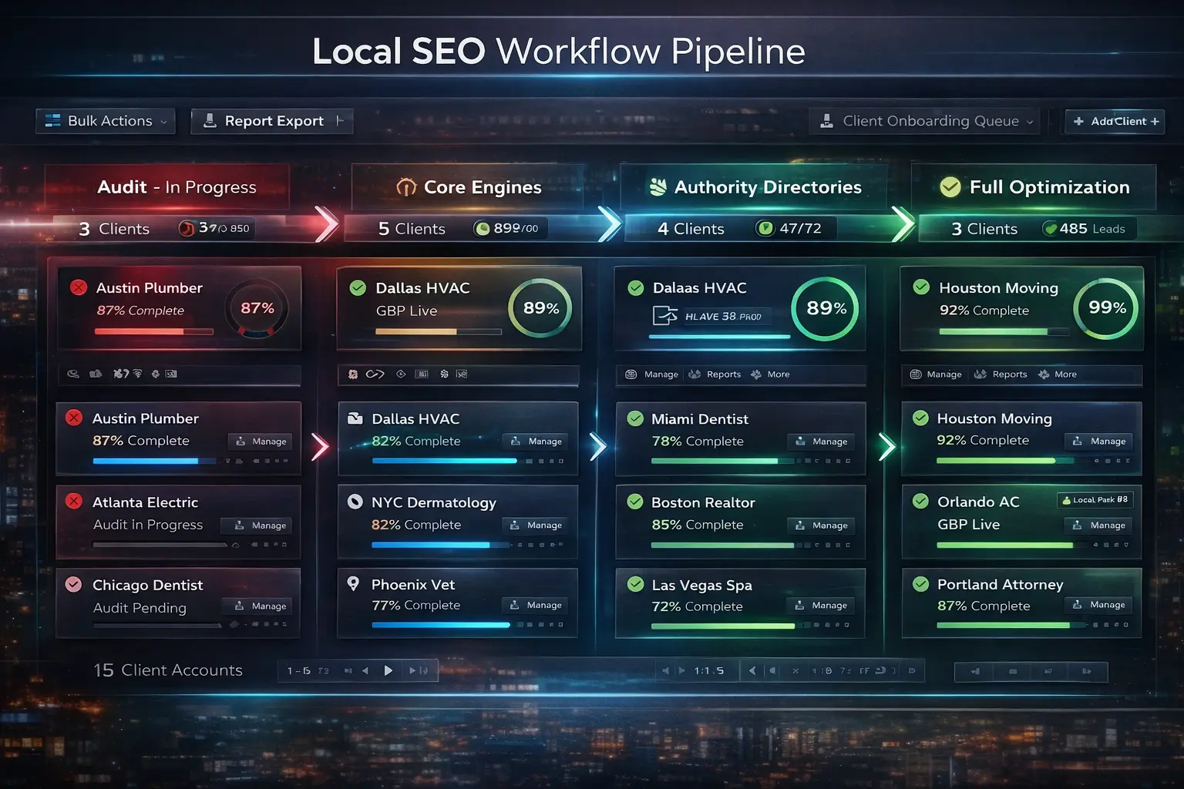The width and height of the screenshot is (1184, 789).
Task: Select the Audit - In Progress stage tab
Action: [x=167, y=186]
